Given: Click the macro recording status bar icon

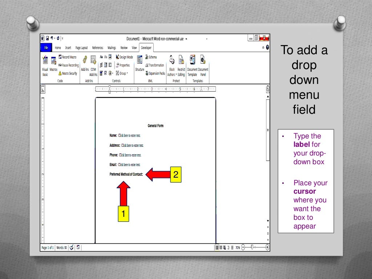Looking at the screenshot, I should 78,247.
